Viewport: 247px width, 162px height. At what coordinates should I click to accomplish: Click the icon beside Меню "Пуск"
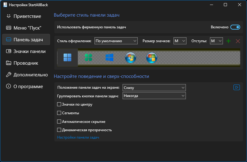tap(9, 28)
